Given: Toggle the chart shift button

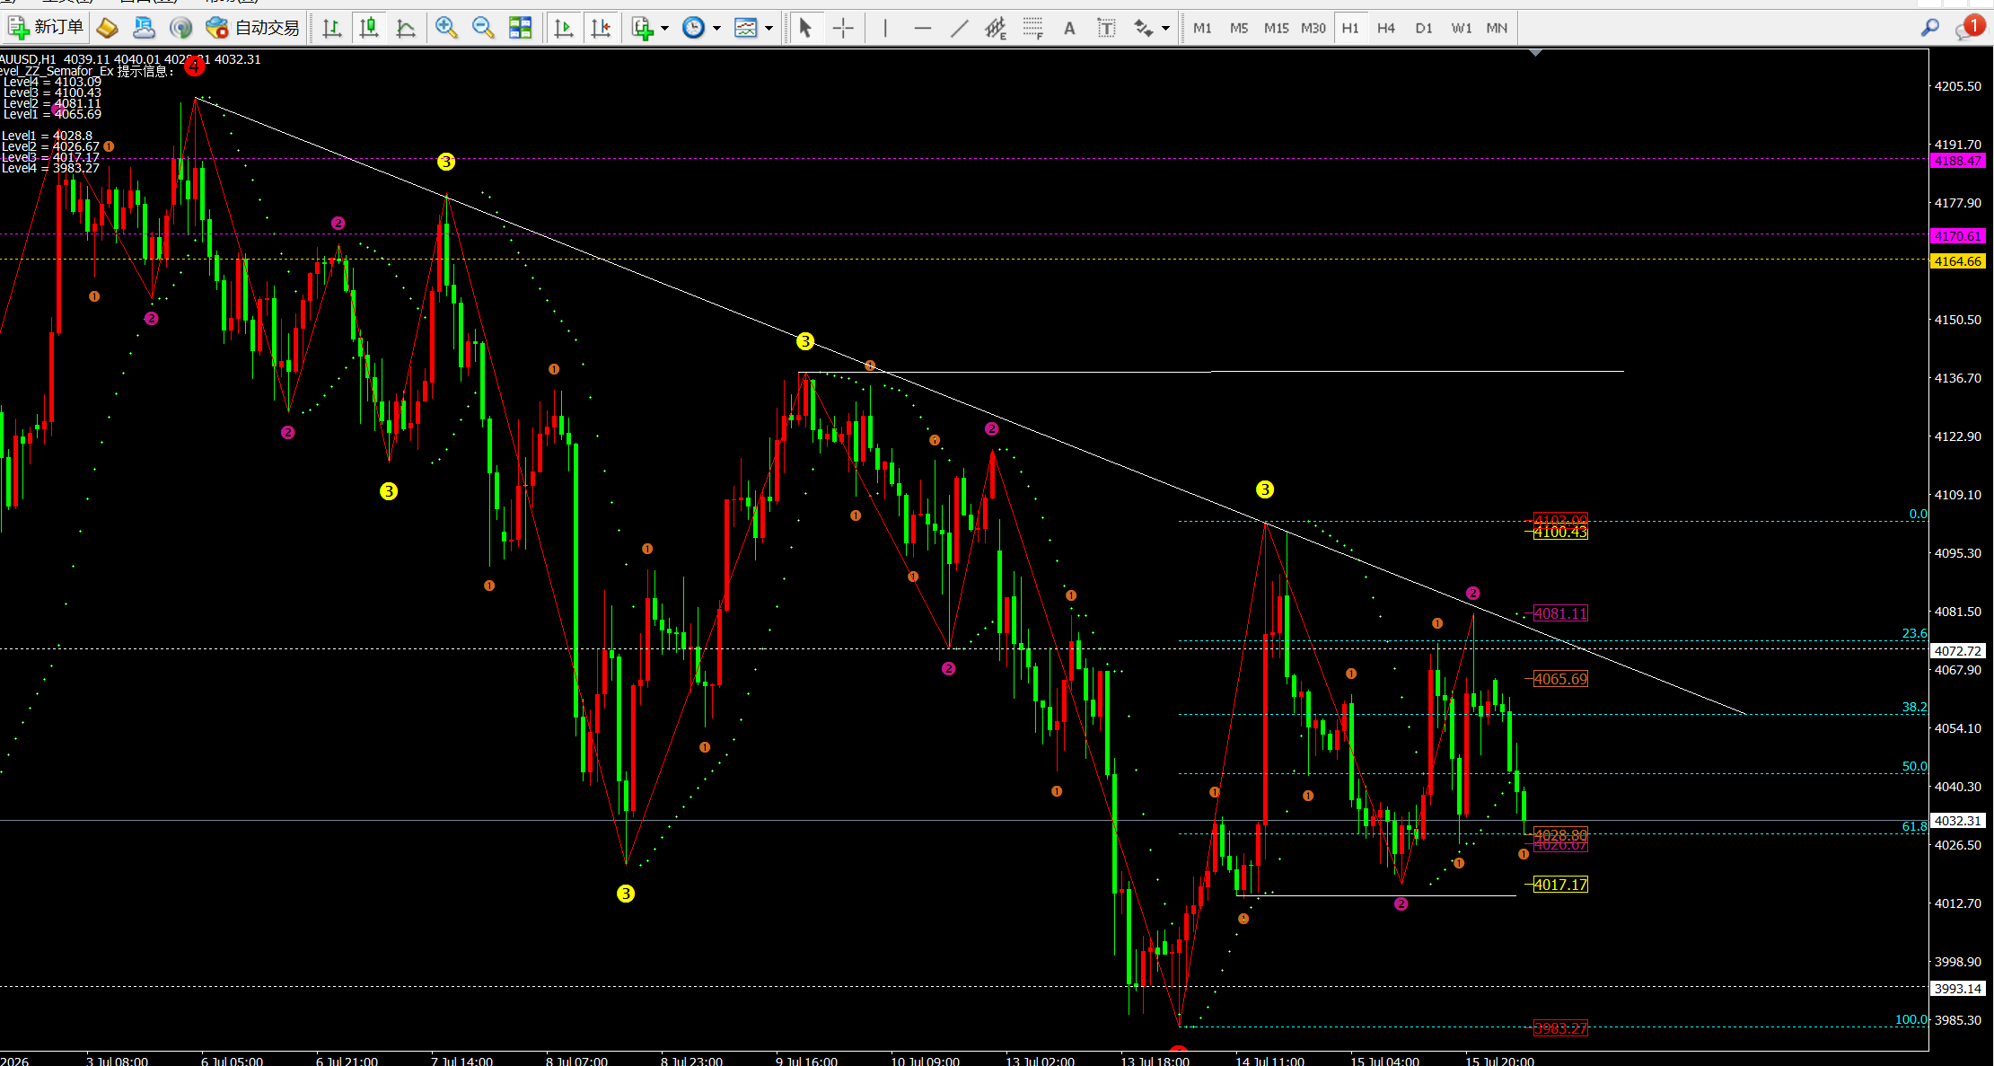Looking at the screenshot, I should click(601, 28).
